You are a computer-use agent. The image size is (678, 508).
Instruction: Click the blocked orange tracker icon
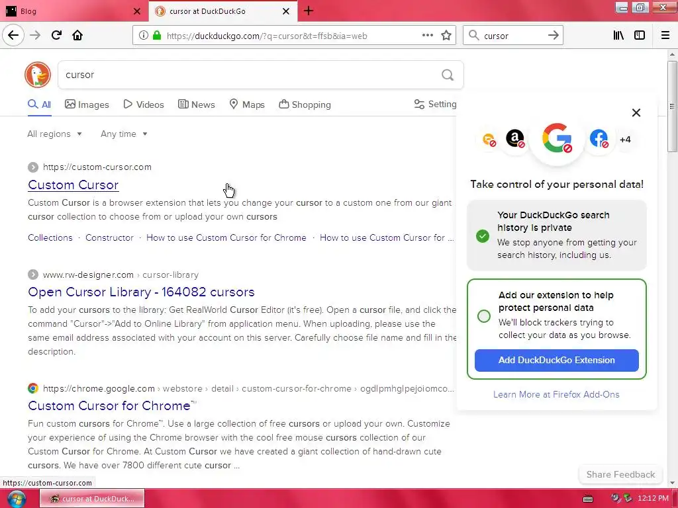[x=489, y=140]
